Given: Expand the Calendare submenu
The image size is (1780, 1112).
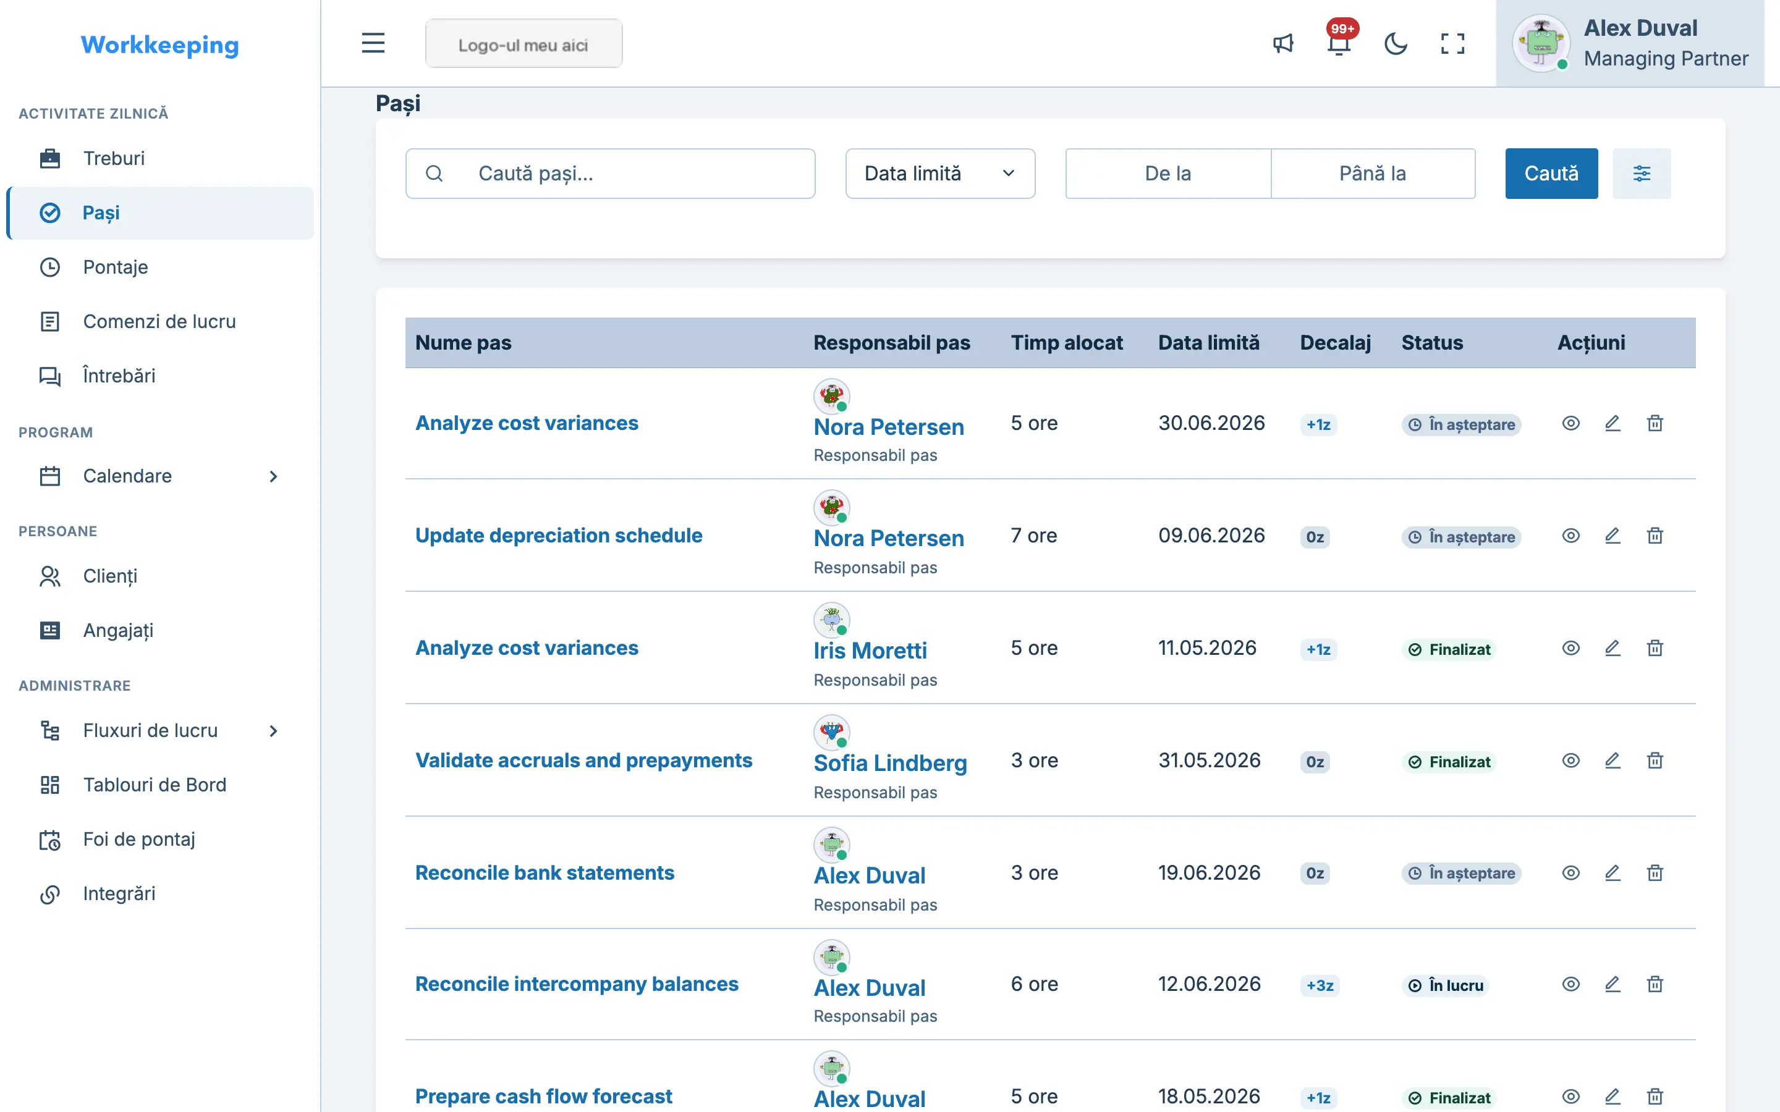Looking at the screenshot, I should pyautogui.click(x=273, y=476).
